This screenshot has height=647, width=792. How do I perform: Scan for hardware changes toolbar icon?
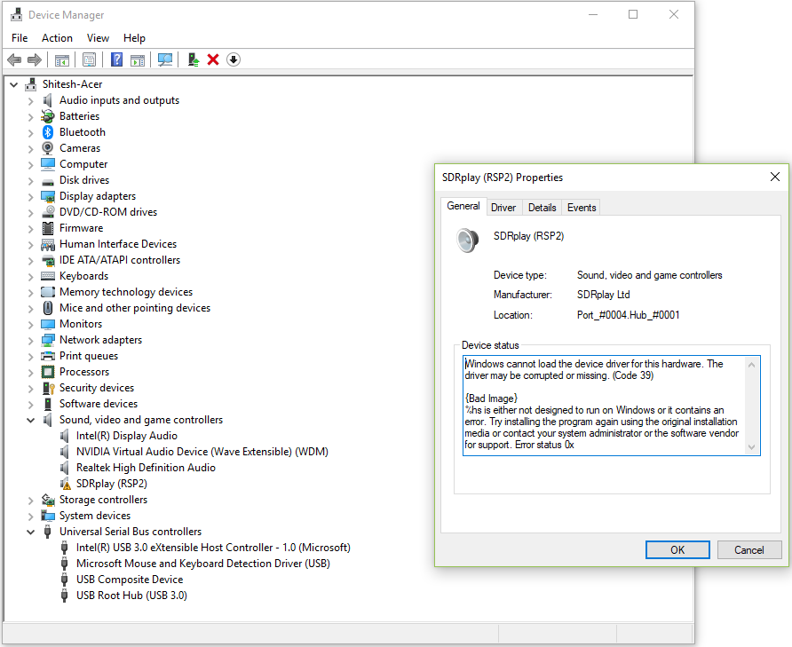164,60
